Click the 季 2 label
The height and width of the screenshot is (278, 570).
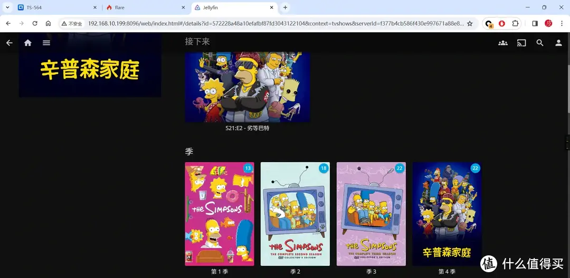[x=295, y=272]
